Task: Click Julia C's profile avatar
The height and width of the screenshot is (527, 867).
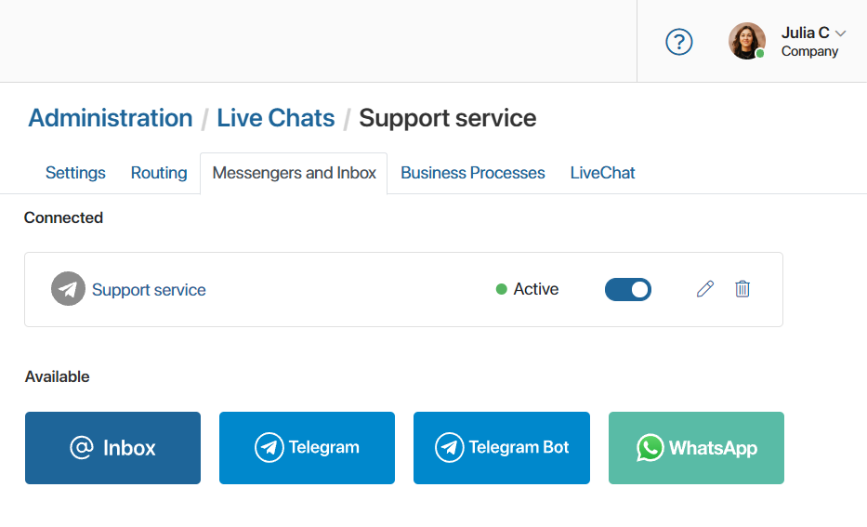Action: pos(746,41)
